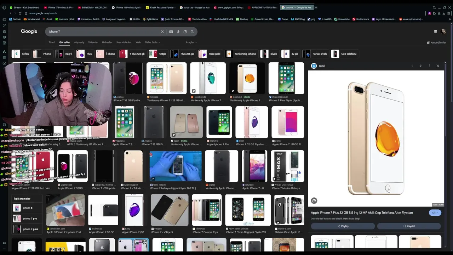Switch to the Alışveriş tab

point(79,42)
